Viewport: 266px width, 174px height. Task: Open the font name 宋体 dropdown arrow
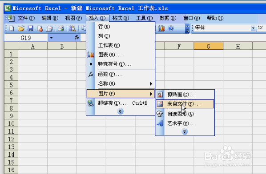(x=253, y=28)
